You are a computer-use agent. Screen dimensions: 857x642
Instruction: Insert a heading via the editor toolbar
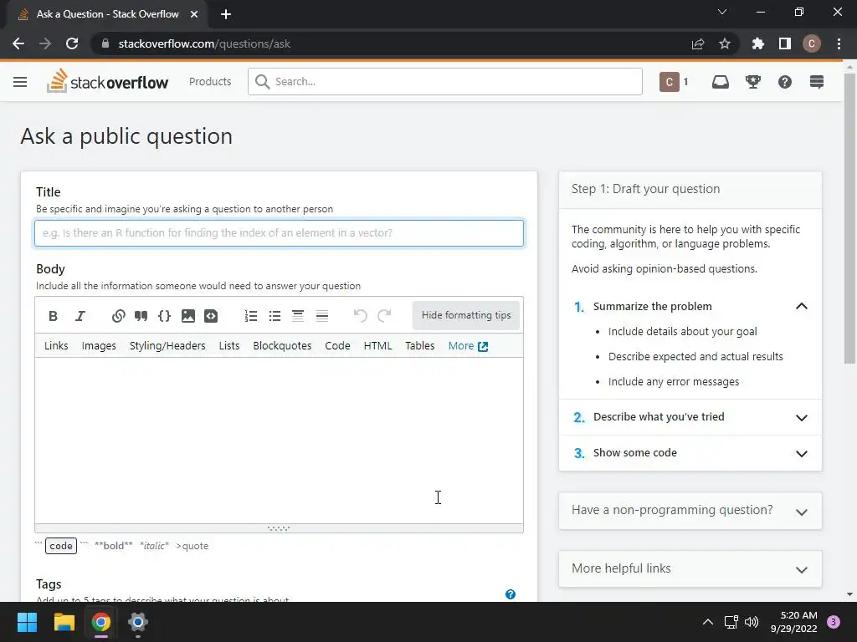tap(298, 316)
